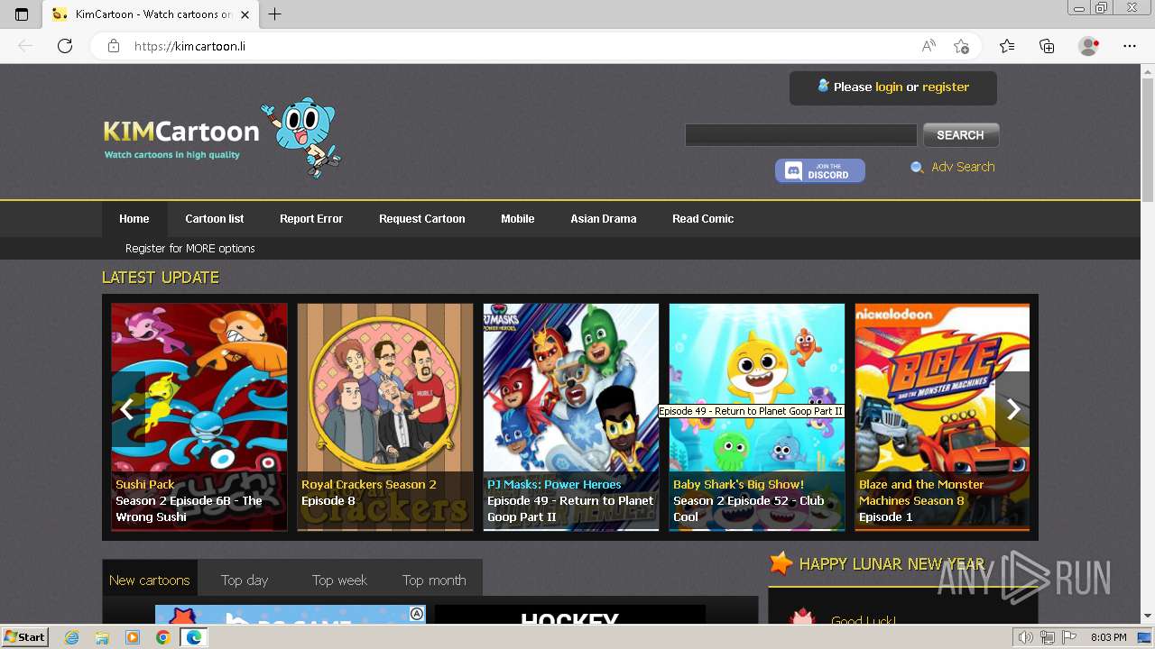Click the browser profile avatar

[x=1088, y=46]
